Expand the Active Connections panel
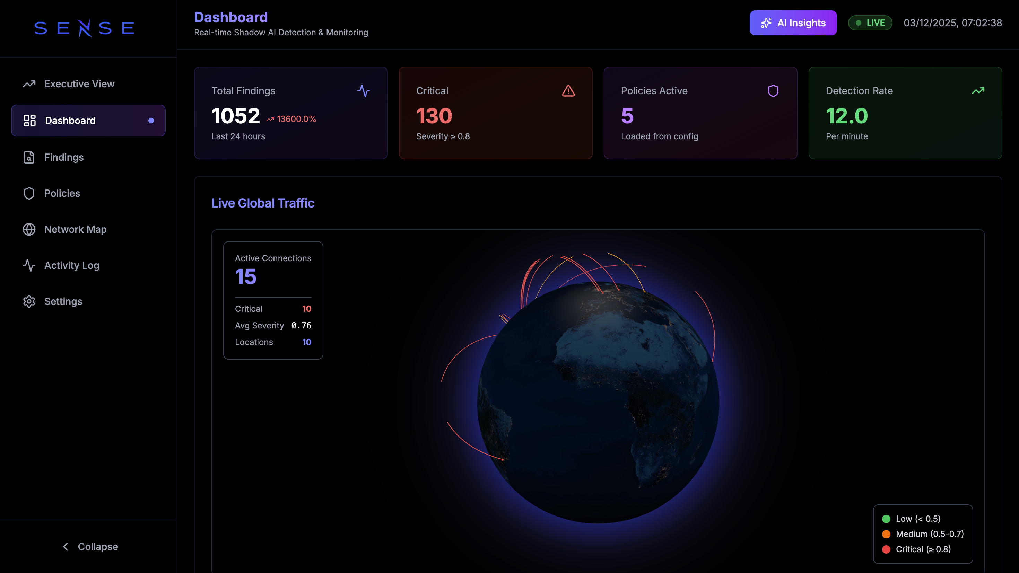 [273, 300]
